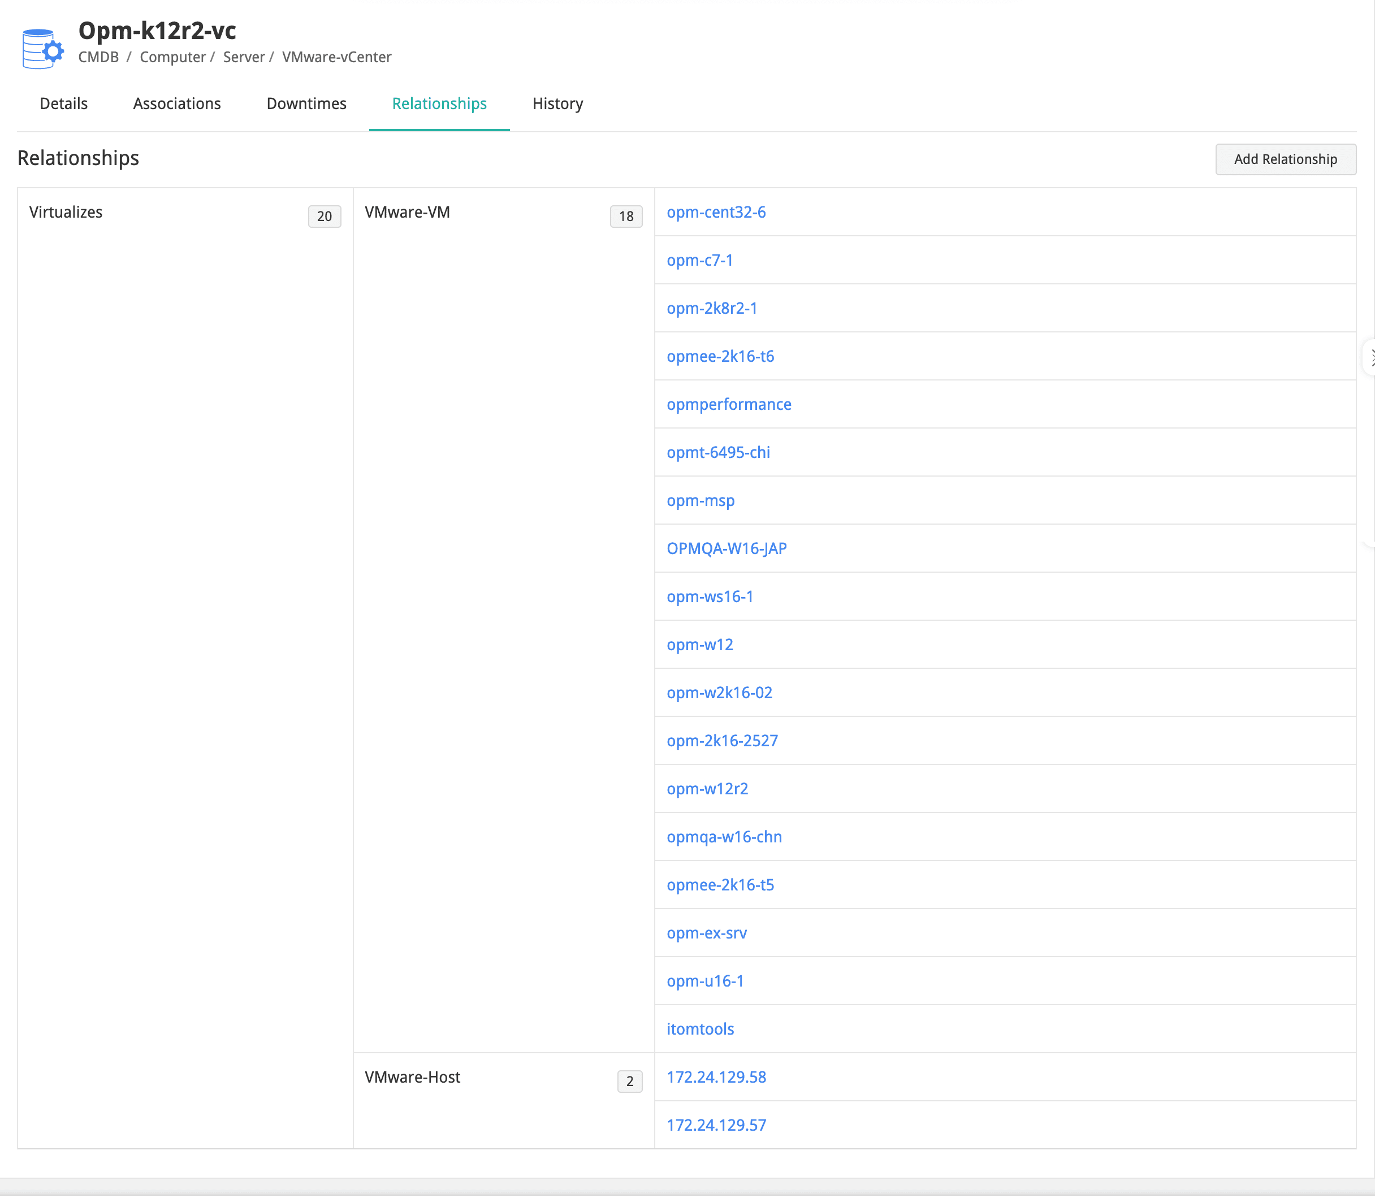Click the CMDB database gear icon

42,48
